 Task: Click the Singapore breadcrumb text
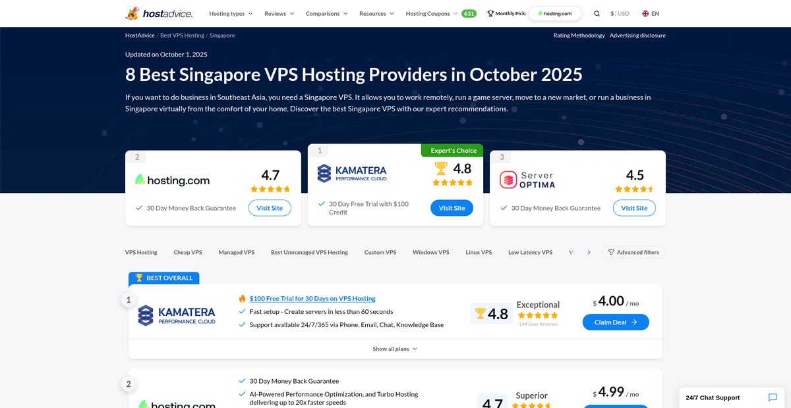tap(222, 35)
